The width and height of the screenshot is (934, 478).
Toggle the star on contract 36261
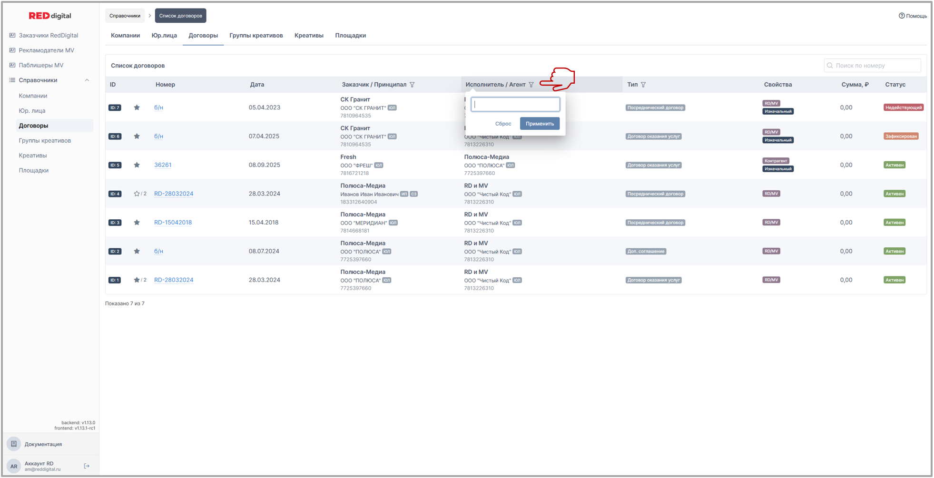point(137,165)
